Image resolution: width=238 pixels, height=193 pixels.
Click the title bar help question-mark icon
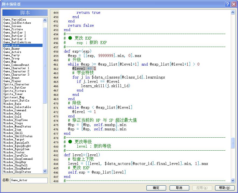(x=227, y=4)
